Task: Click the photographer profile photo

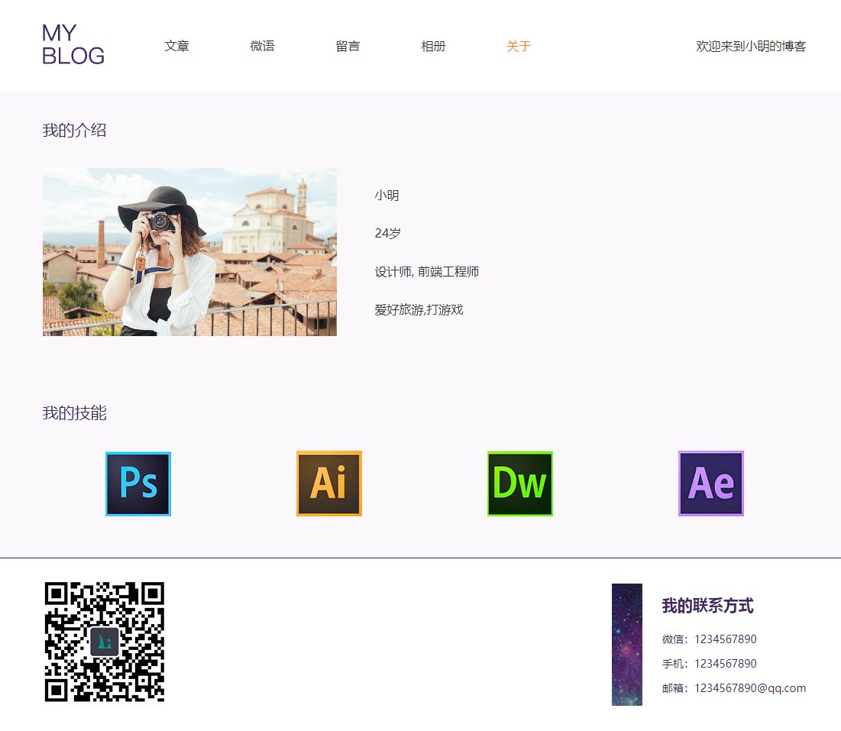Action: coord(189,252)
